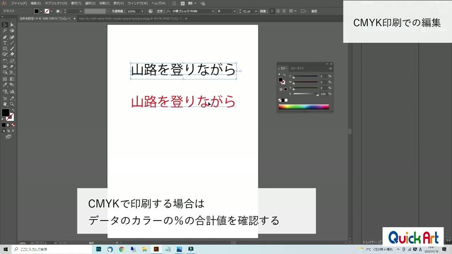Select the Rotate tool
This screenshot has height=254, width=452.
pos(5,61)
